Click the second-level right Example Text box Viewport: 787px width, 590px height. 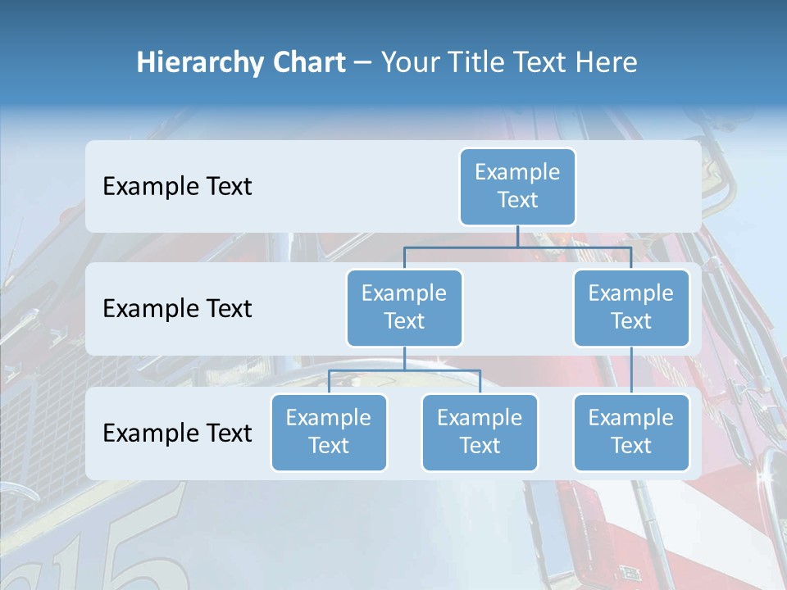coord(631,307)
